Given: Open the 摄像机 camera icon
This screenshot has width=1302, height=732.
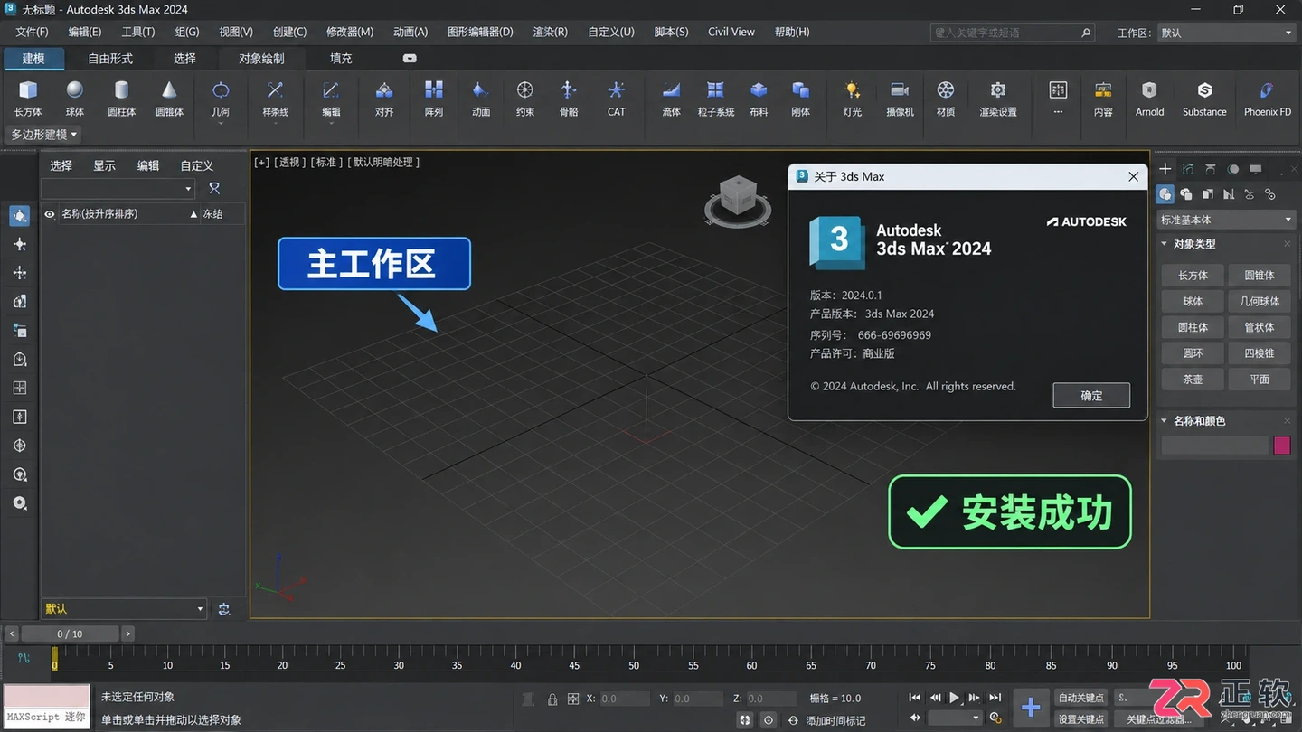Looking at the screenshot, I should (x=900, y=98).
